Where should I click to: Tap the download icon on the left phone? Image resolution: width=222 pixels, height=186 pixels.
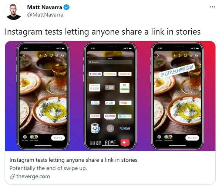(x=40, y=55)
